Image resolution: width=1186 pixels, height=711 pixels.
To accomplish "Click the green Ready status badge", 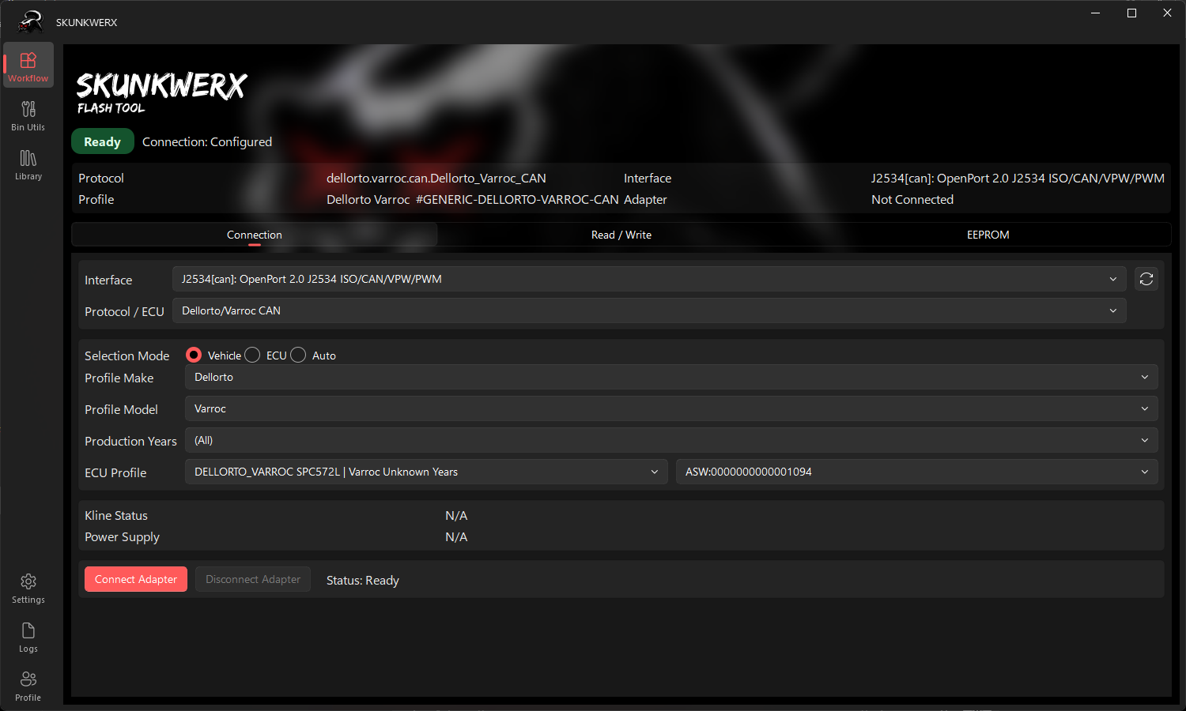I will (103, 141).
